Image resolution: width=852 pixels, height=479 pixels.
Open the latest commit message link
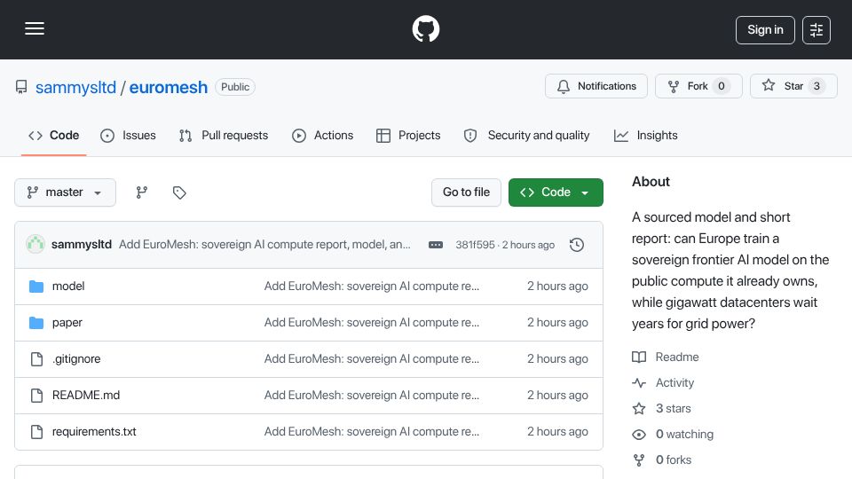click(x=264, y=245)
